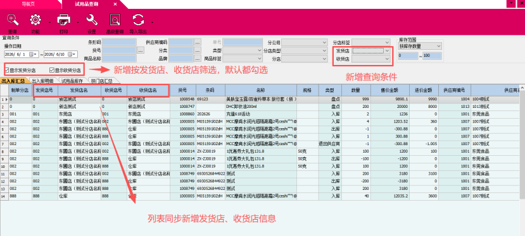Switch to the 试用品库存 tab
The height and width of the screenshot is (236, 525).
pyautogui.click(x=72, y=81)
